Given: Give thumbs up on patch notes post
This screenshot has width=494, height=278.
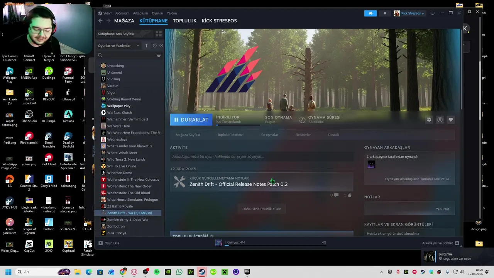Looking at the screenshot, I should (350, 195).
